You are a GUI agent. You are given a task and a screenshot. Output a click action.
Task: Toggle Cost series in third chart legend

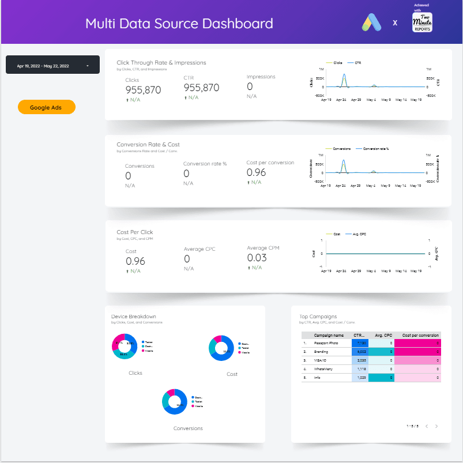click(x=333, y=234)
